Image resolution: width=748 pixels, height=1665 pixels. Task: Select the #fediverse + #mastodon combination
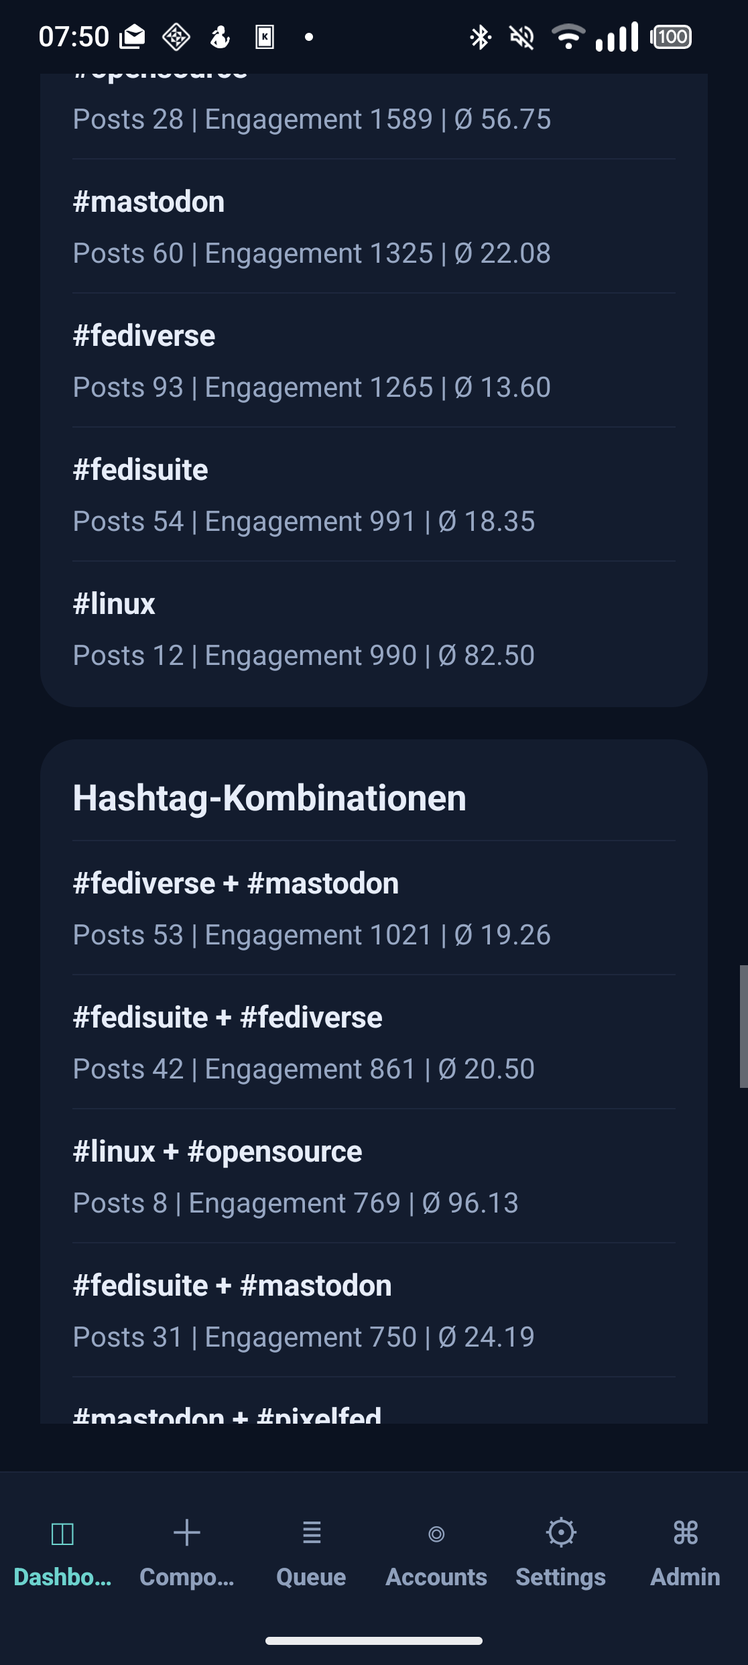click(x=374, y=908)
